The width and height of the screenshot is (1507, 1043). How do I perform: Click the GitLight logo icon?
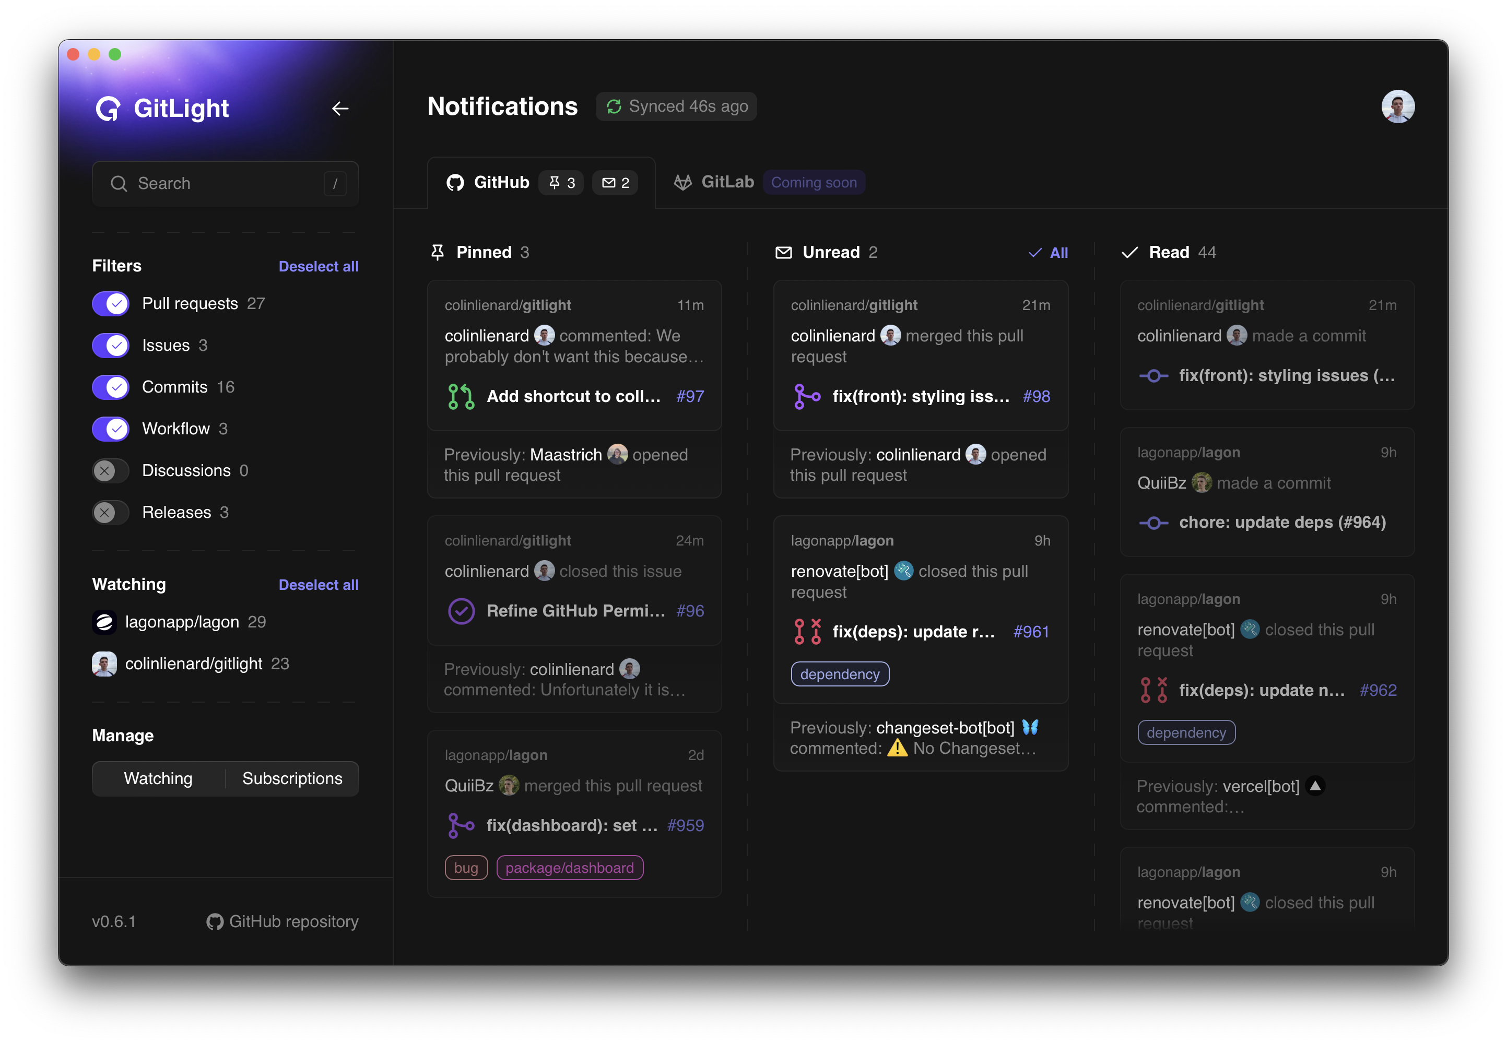pyautogui.click(x=109, y=109)
